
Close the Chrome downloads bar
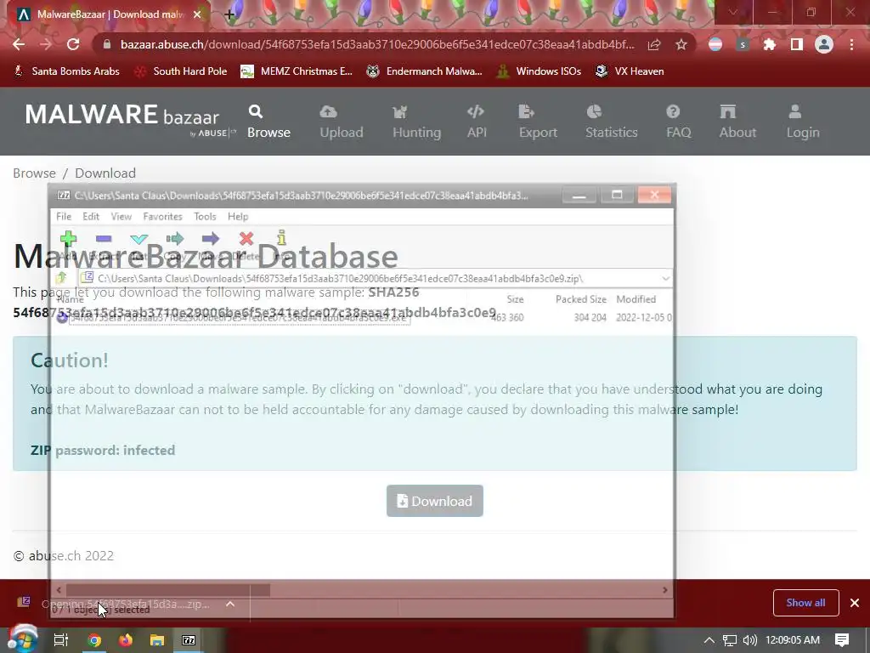point(855,603)
